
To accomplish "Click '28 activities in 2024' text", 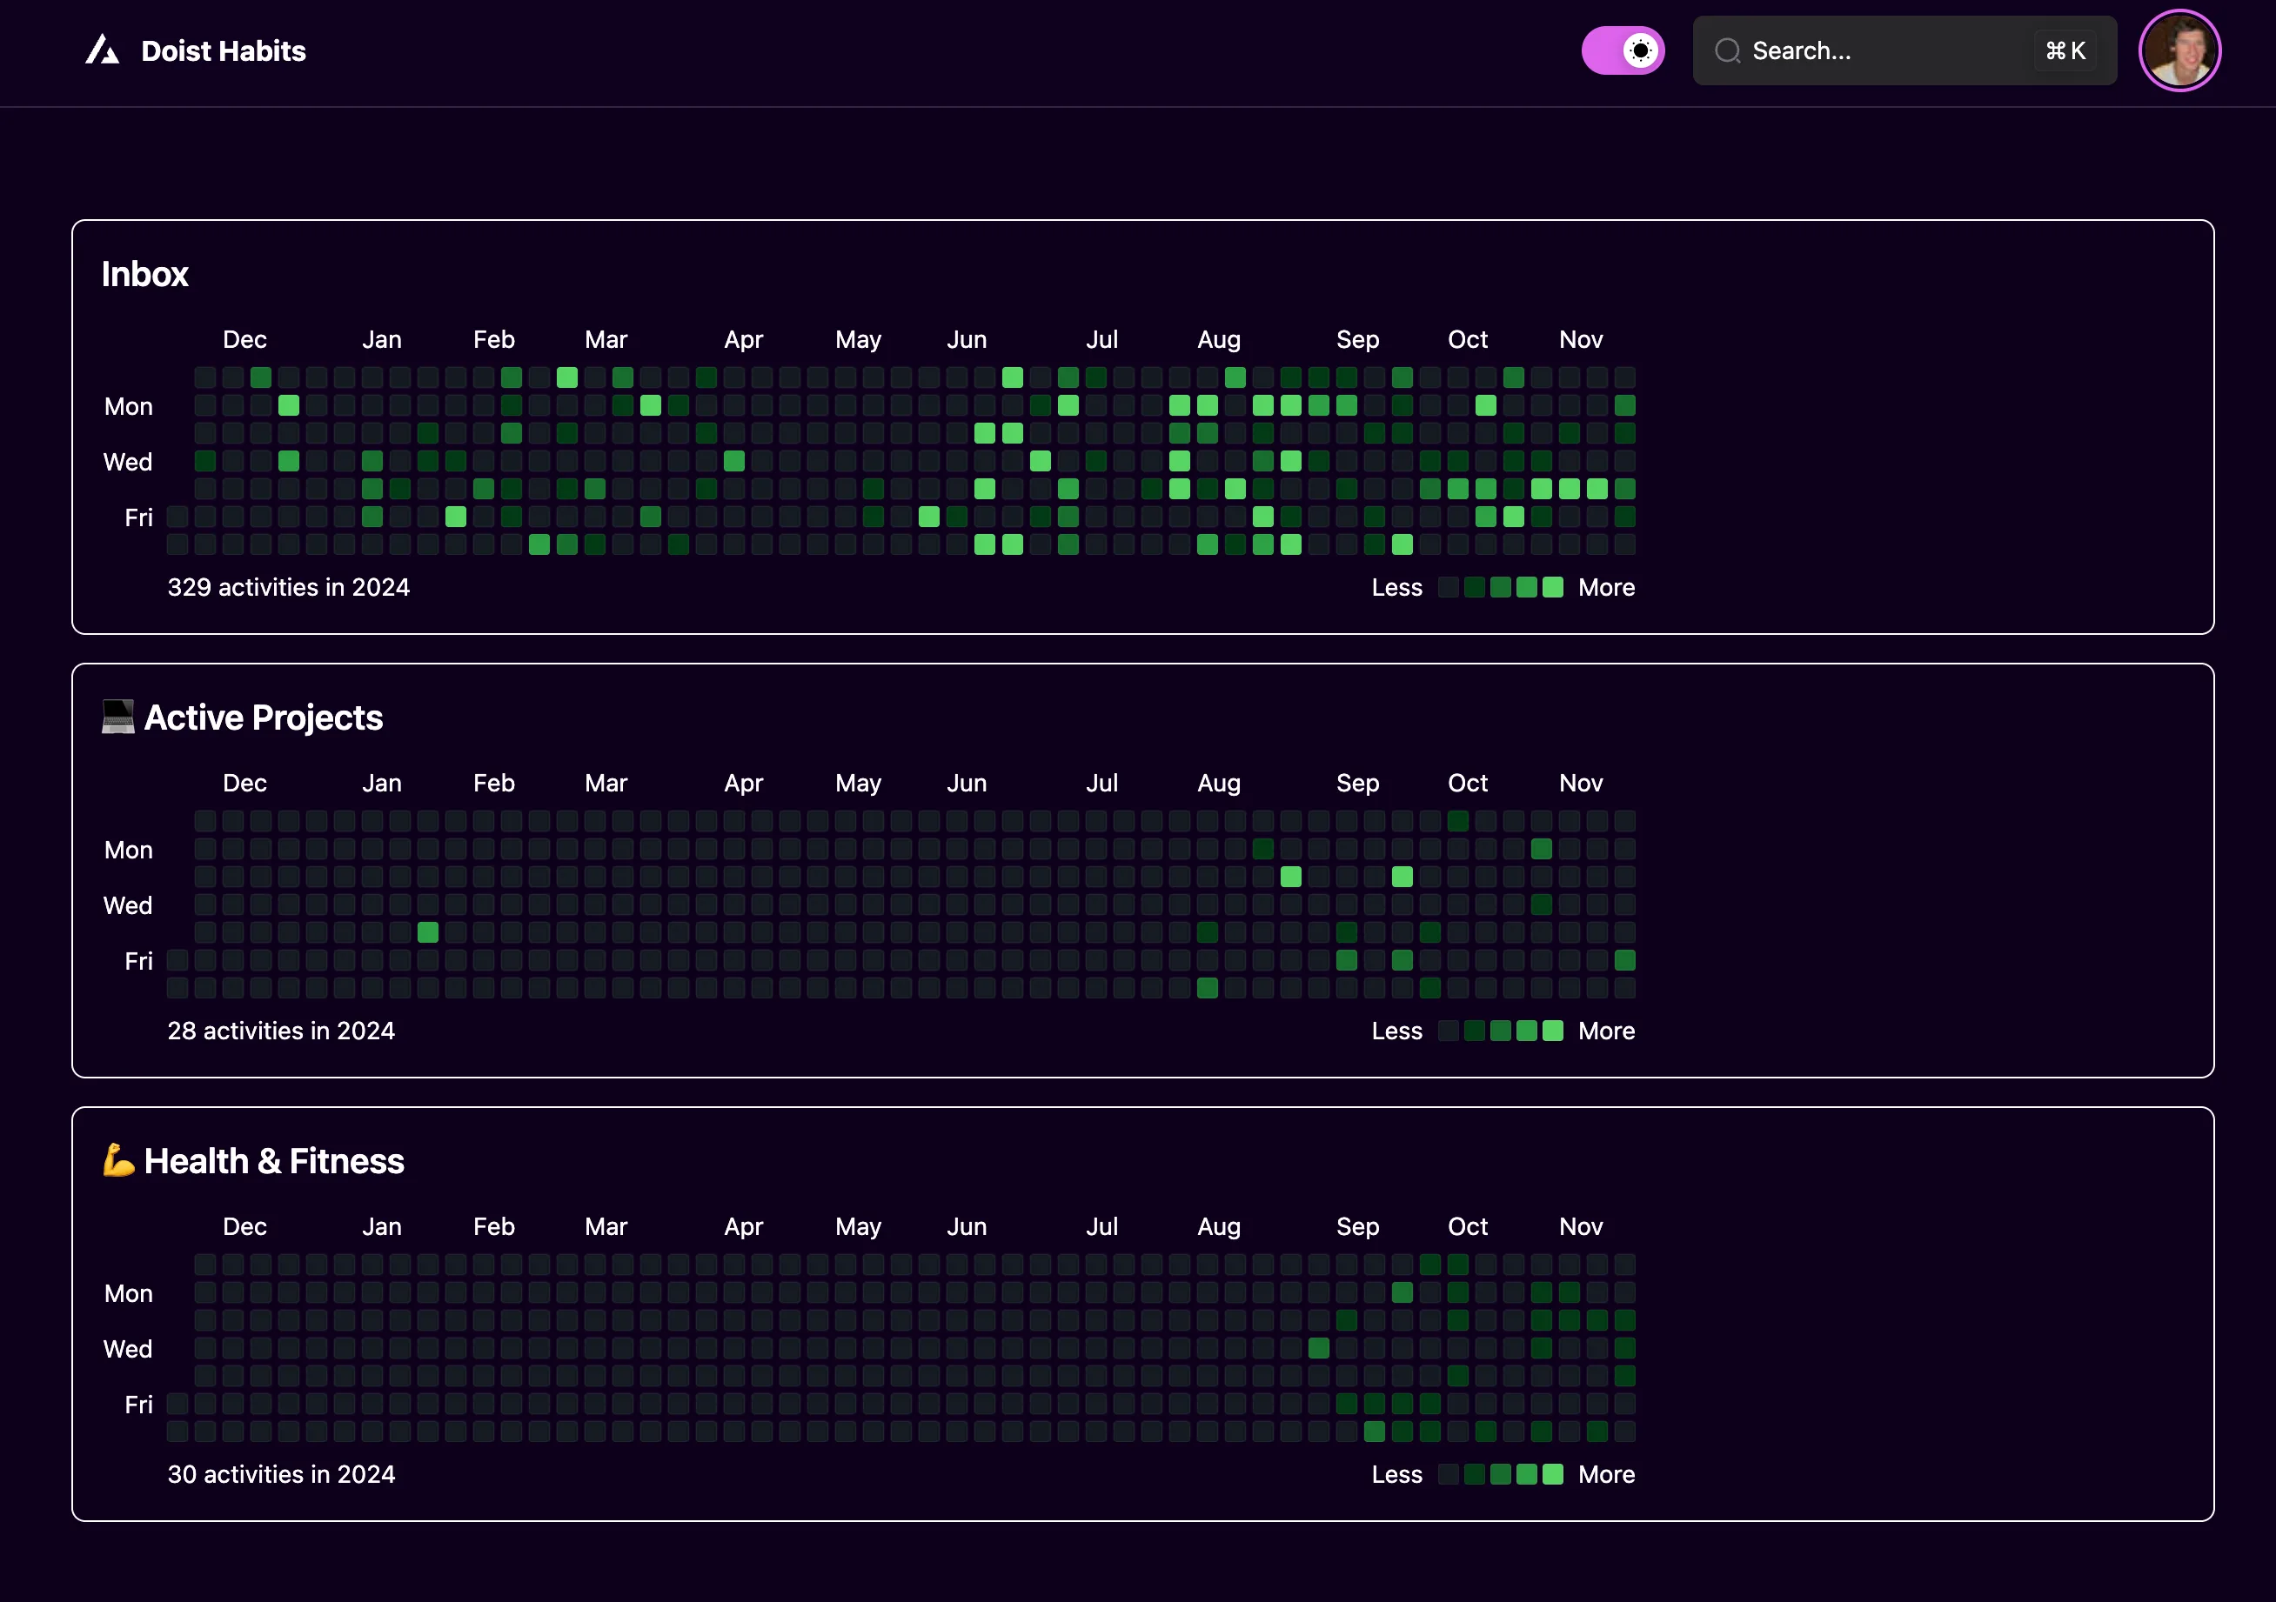I will [x=280, y=1031].
